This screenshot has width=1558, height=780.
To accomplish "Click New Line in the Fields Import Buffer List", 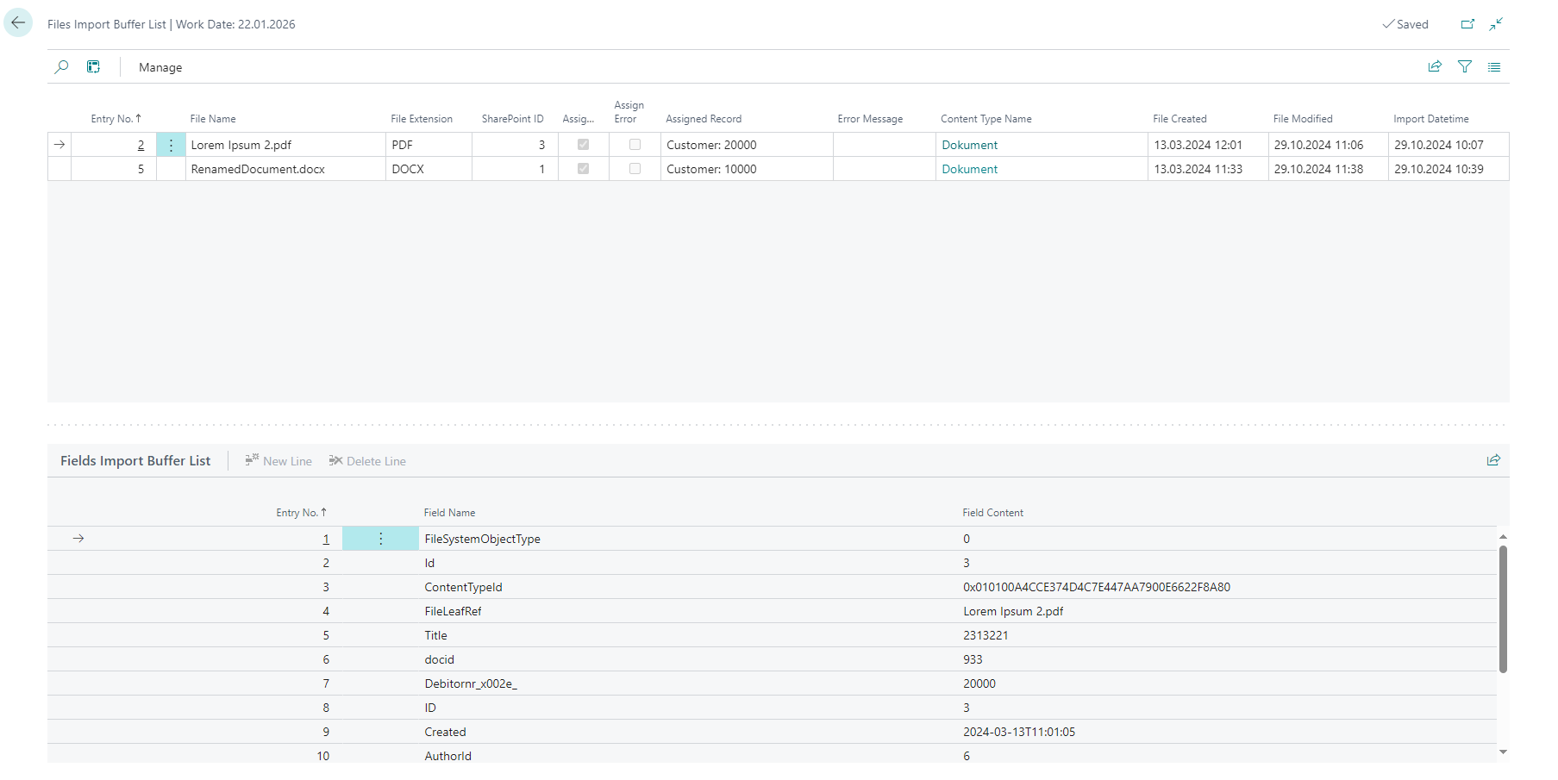I will pos(278,461).
